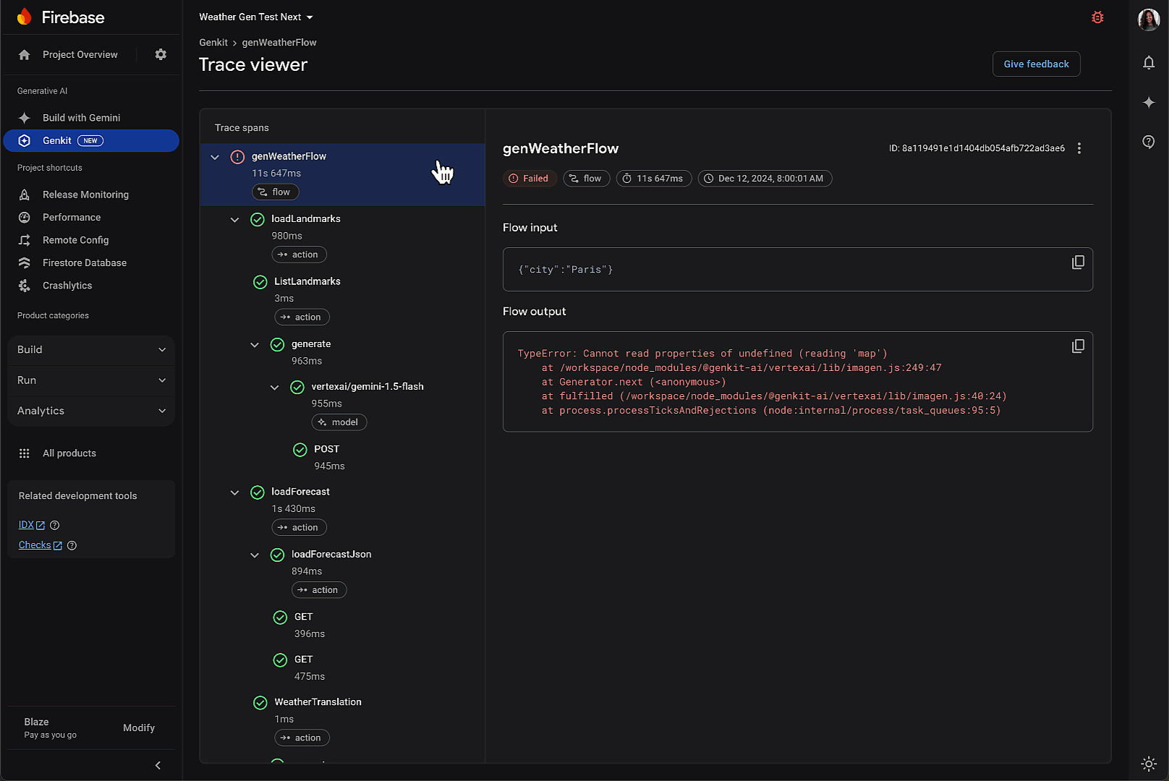Select the vertexai/gemini-1.5-flash span
The width and height of the screenshot is (1169, 781).
tap(367, 387)
